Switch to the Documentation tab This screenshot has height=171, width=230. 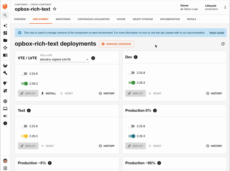tap(170, 19)
